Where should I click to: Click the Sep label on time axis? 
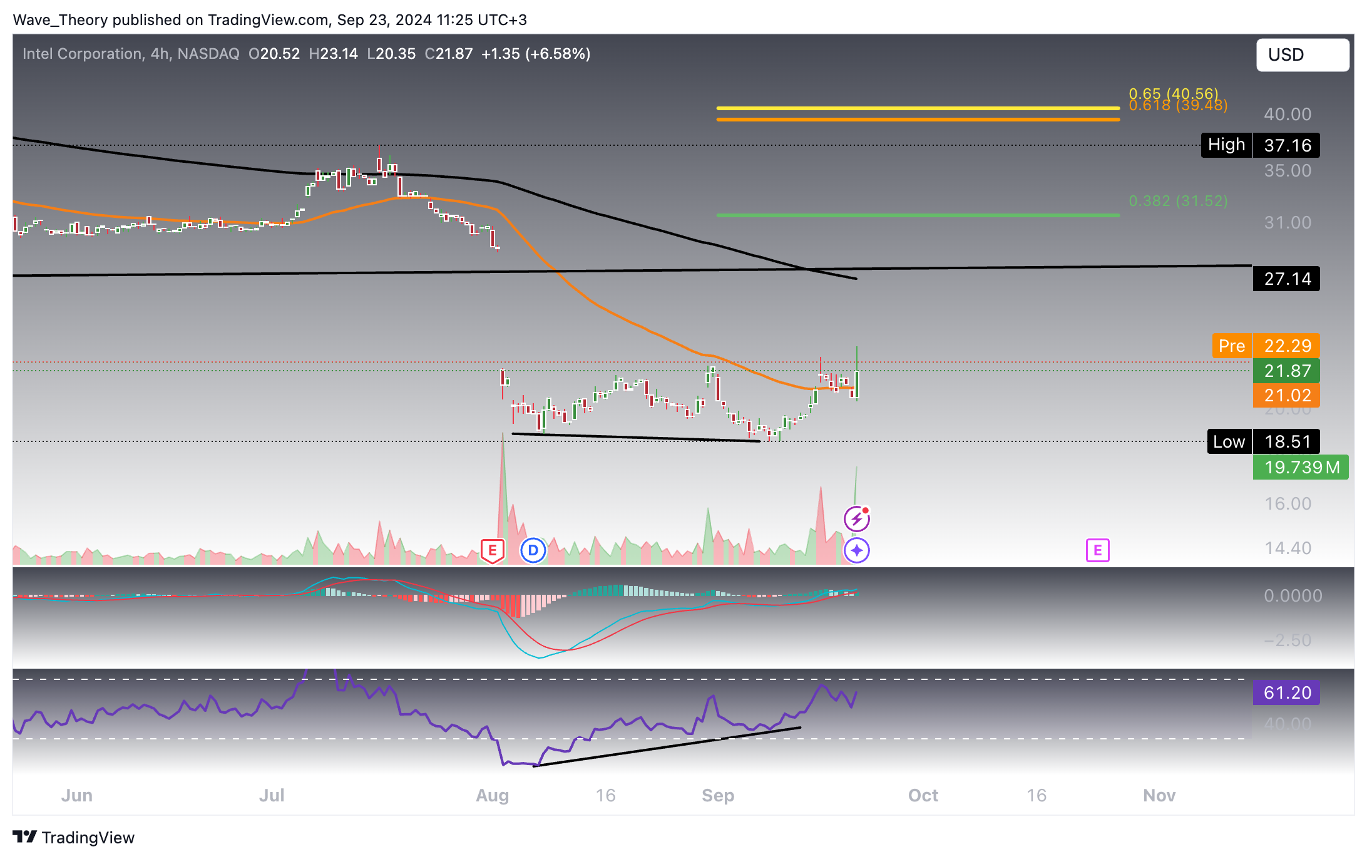click(717, 795)
